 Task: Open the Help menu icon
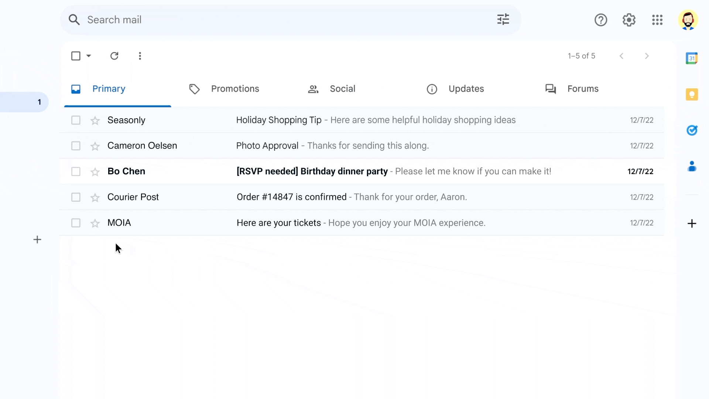click(x=601, y=20)
